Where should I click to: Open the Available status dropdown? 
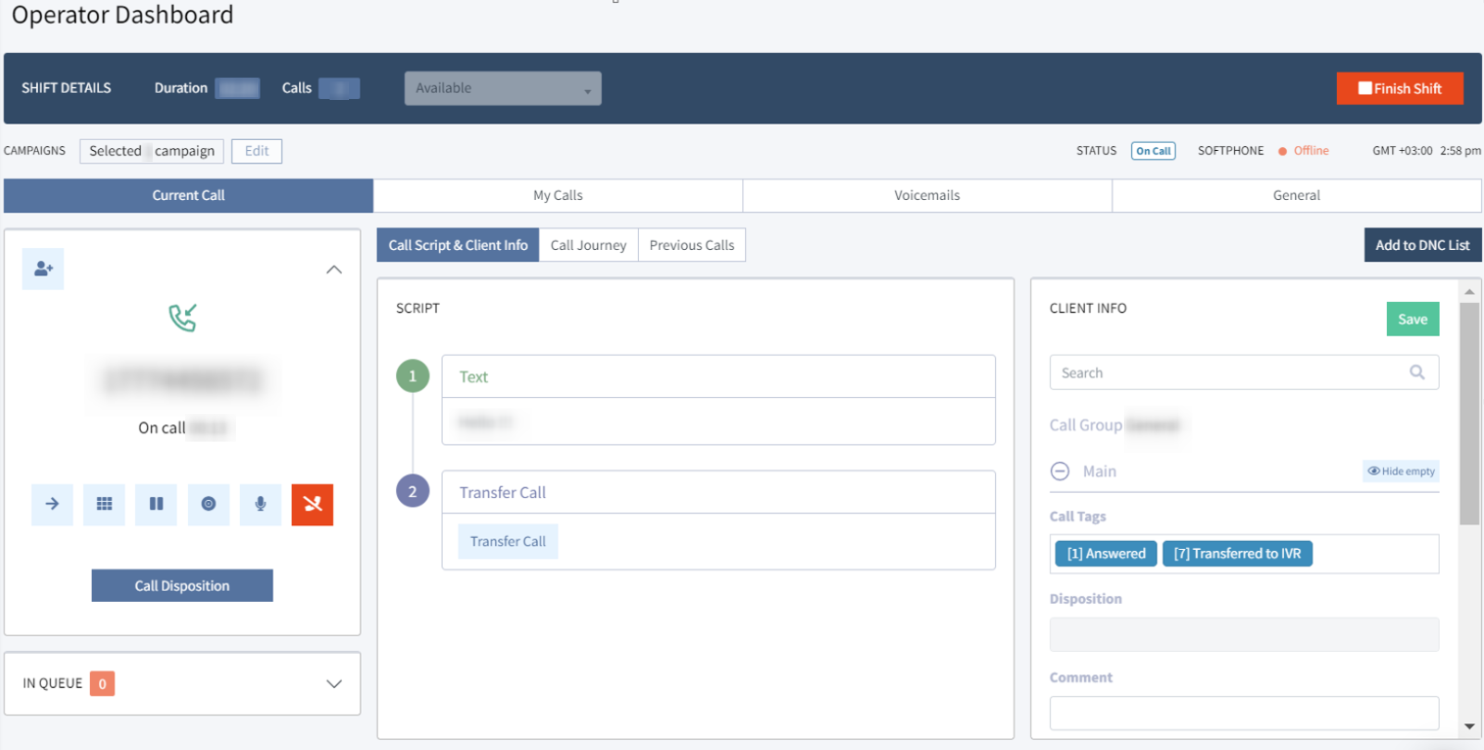click(x=503, y=89)
